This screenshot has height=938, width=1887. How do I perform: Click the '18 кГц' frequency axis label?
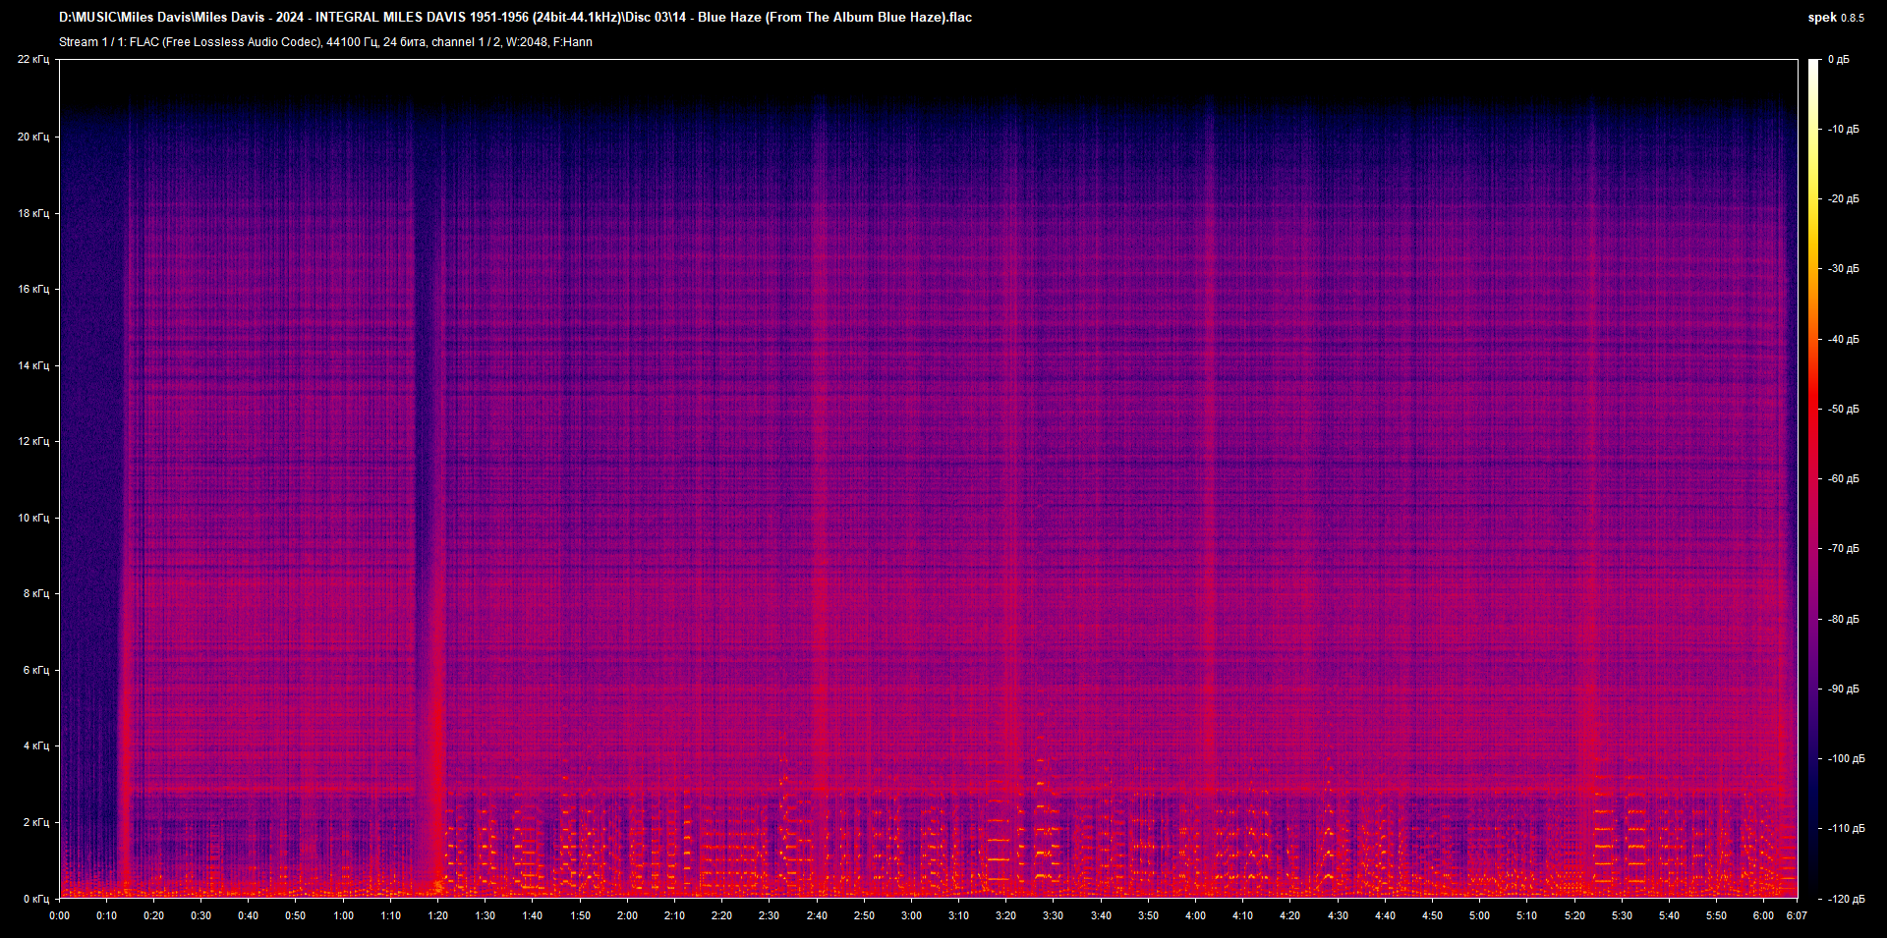pyautogui.click(x=33, y=213)
